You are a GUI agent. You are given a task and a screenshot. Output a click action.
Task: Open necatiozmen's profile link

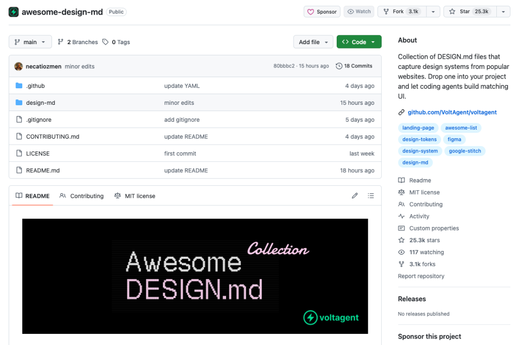(x=44, y=66)
